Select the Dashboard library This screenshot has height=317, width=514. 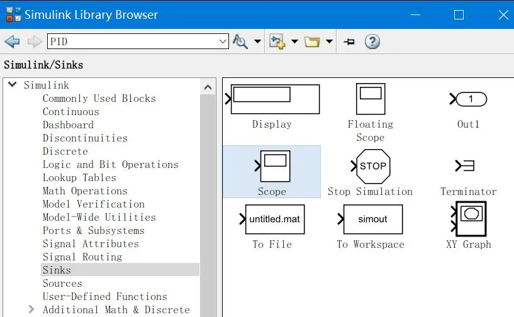click(x=68, y=125)
